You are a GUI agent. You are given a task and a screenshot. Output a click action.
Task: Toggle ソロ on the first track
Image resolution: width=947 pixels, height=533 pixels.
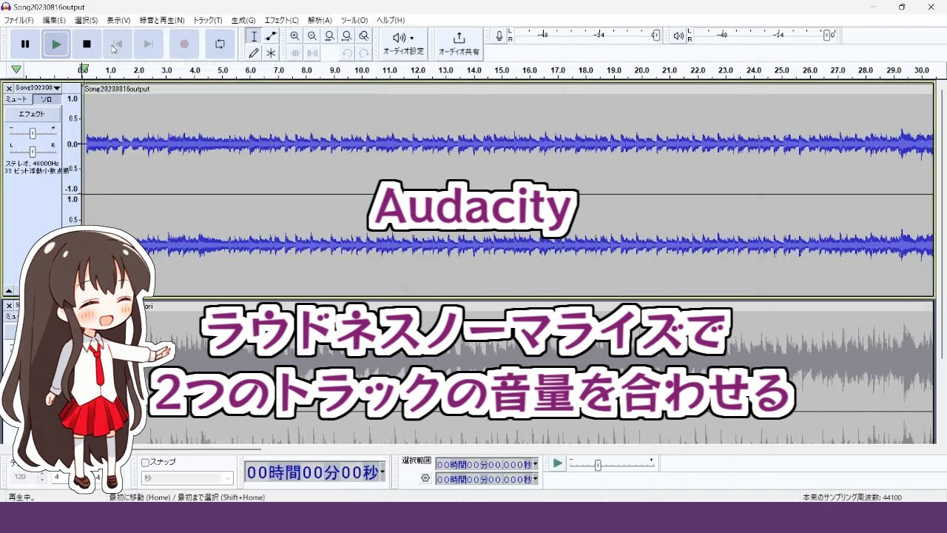point(47,99)
